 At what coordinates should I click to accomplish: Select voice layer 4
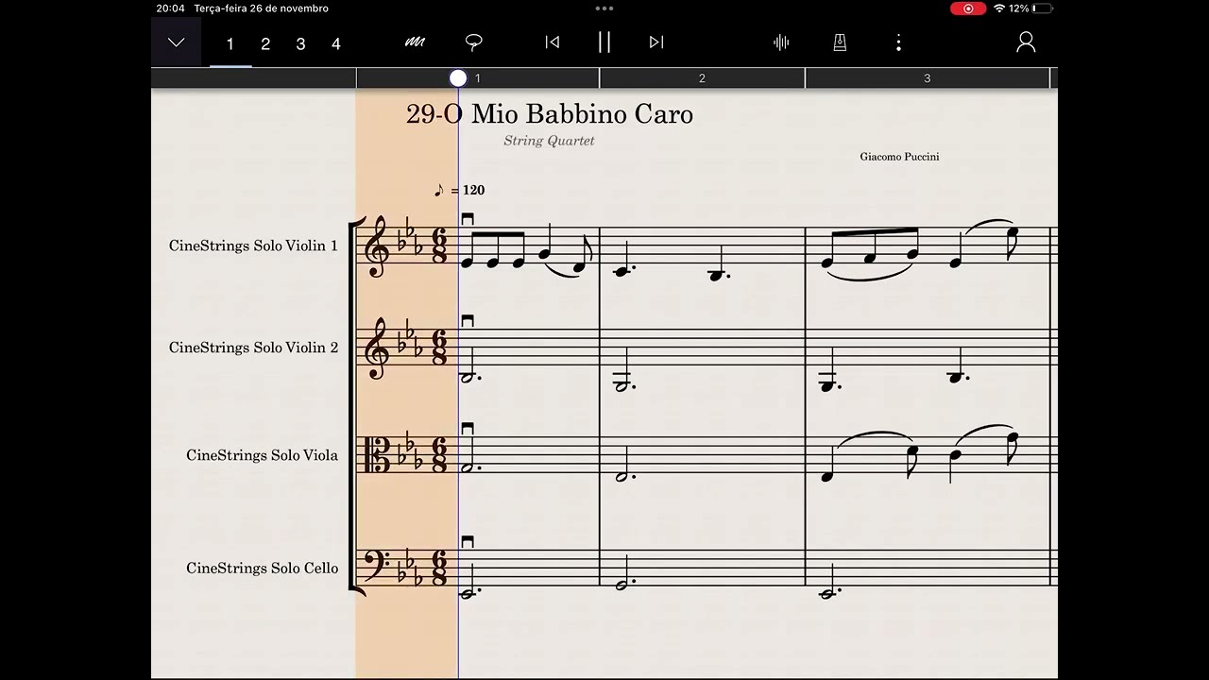point(335,43)
